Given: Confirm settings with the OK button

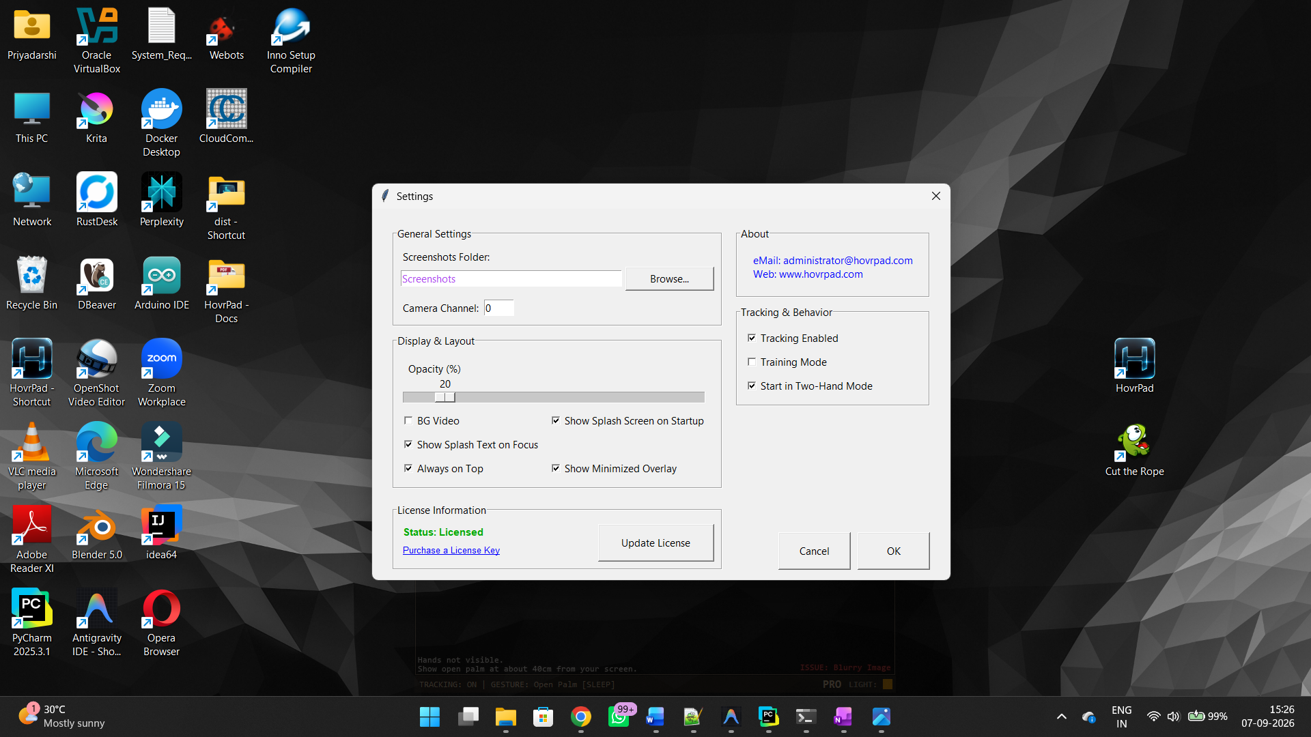Looking at the screenshot, I should [893, 551].
